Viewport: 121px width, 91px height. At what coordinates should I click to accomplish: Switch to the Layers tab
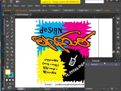click(88, 61)
